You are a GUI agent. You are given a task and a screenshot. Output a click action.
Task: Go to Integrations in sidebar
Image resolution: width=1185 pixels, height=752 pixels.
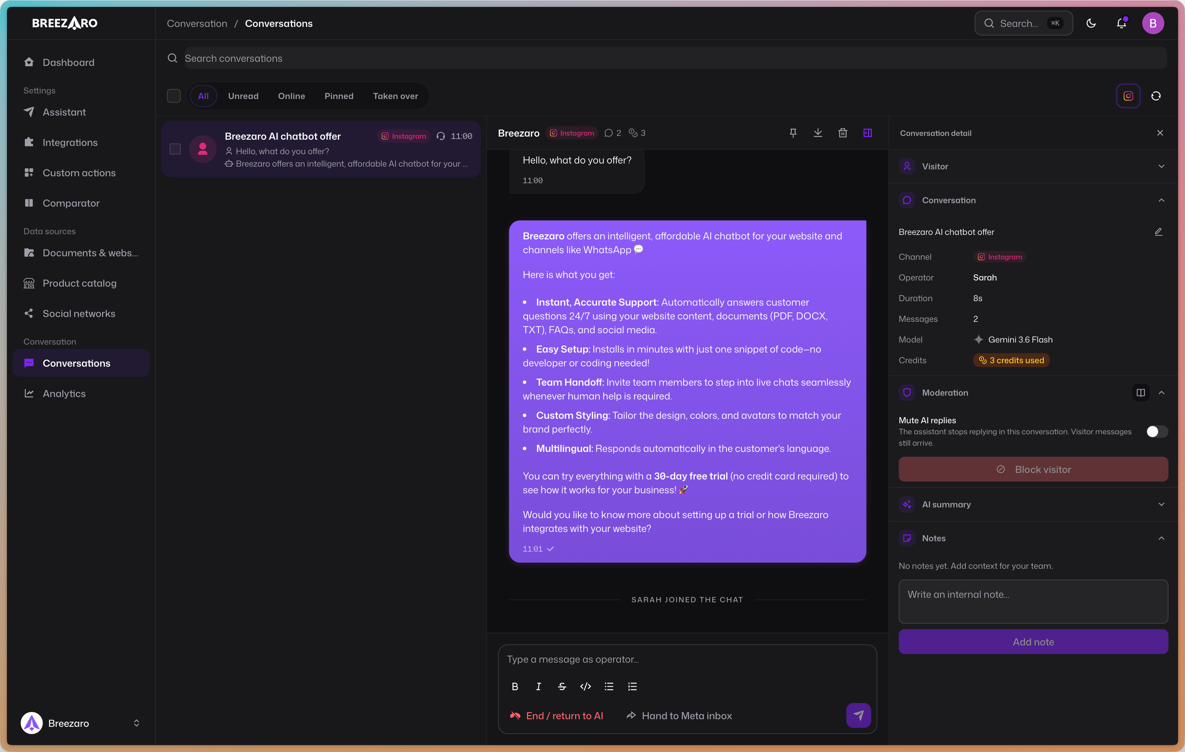pos(81,143)
